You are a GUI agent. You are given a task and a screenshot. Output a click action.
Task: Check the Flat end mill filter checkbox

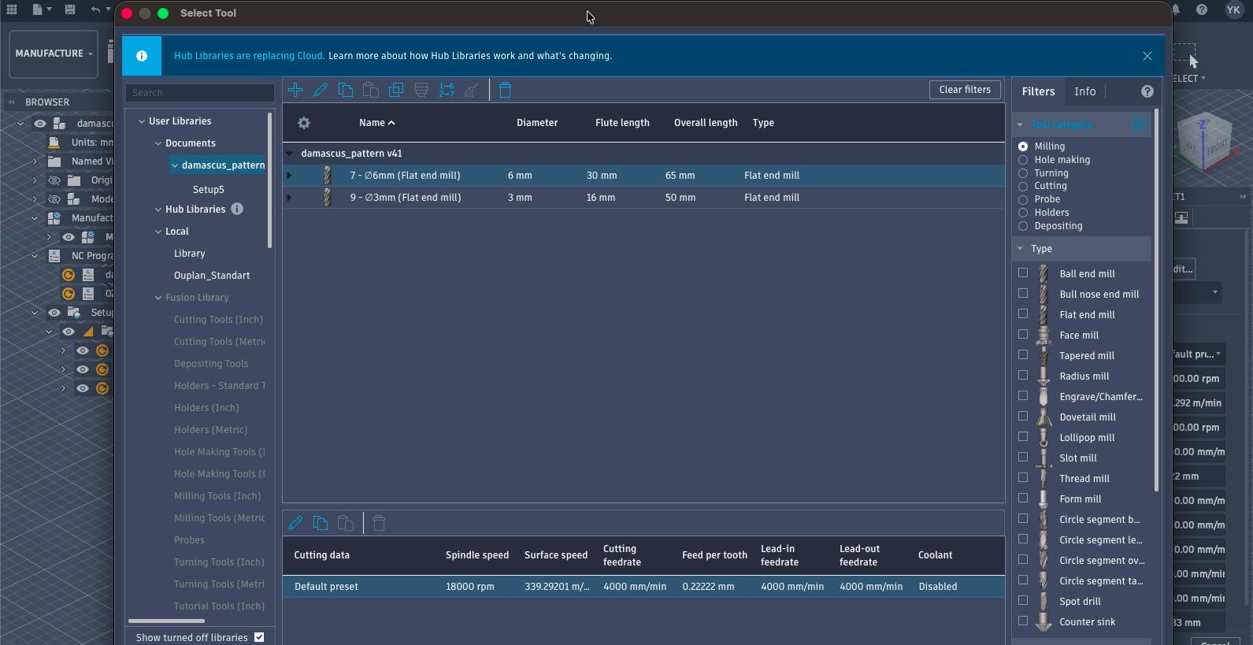pyautogui.click(x=1023, y=313)
